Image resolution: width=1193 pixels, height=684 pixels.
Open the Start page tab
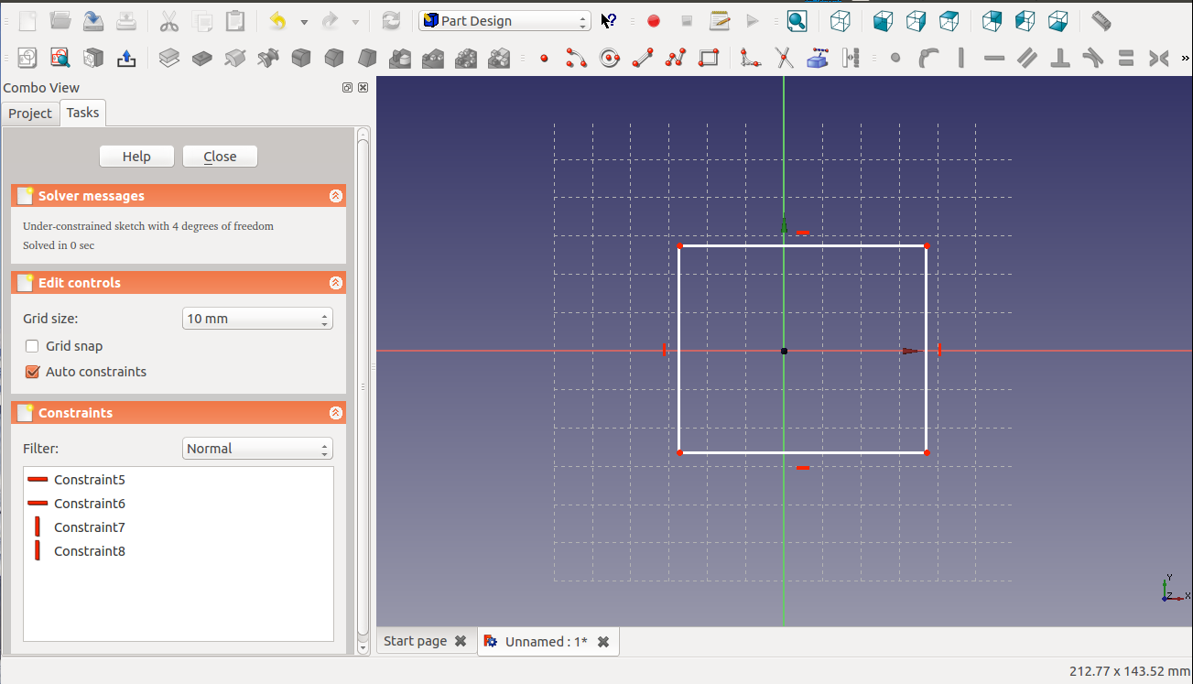[415, 641]
